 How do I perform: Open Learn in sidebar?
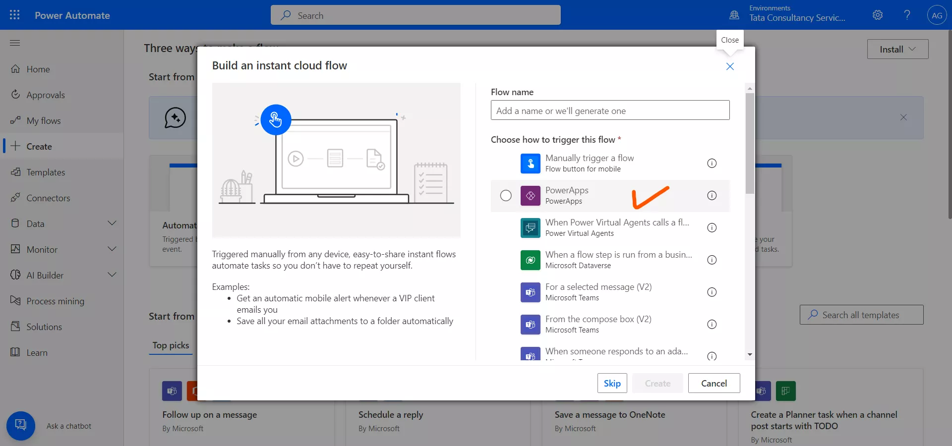[61, 352]
